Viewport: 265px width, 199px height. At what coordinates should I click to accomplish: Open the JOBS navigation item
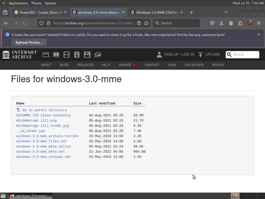172,65
